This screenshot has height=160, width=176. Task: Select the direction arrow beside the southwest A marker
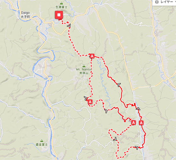click(86, 98)
